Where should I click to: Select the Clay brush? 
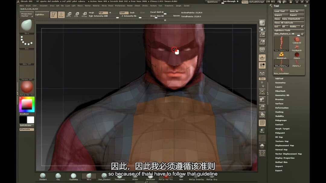click(58, 177)
